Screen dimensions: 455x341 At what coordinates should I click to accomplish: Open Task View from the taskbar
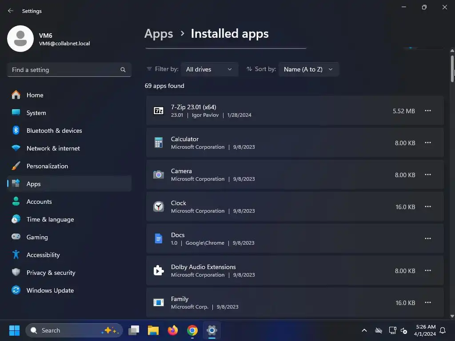pos(134,330)
